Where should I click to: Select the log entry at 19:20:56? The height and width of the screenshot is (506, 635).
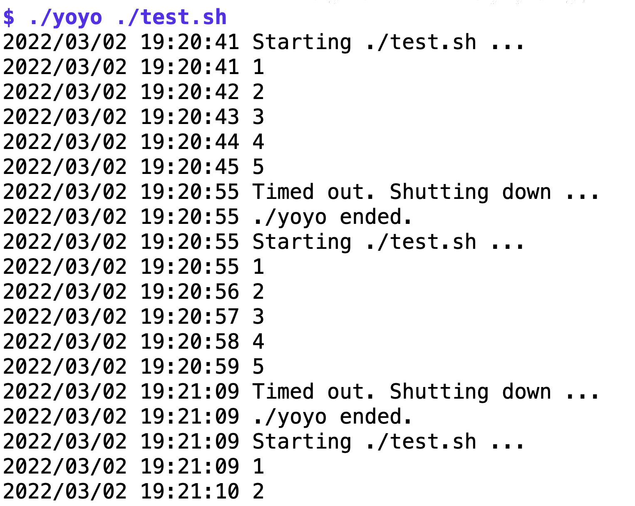134,292
